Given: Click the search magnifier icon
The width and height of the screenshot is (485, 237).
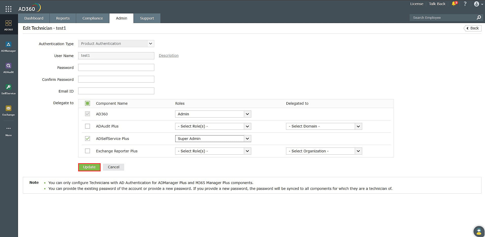Looking at the screenshot, I should point(479,17).
